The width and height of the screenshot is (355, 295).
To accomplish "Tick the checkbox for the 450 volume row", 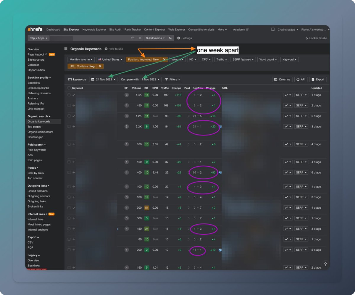I will (69, 105).
